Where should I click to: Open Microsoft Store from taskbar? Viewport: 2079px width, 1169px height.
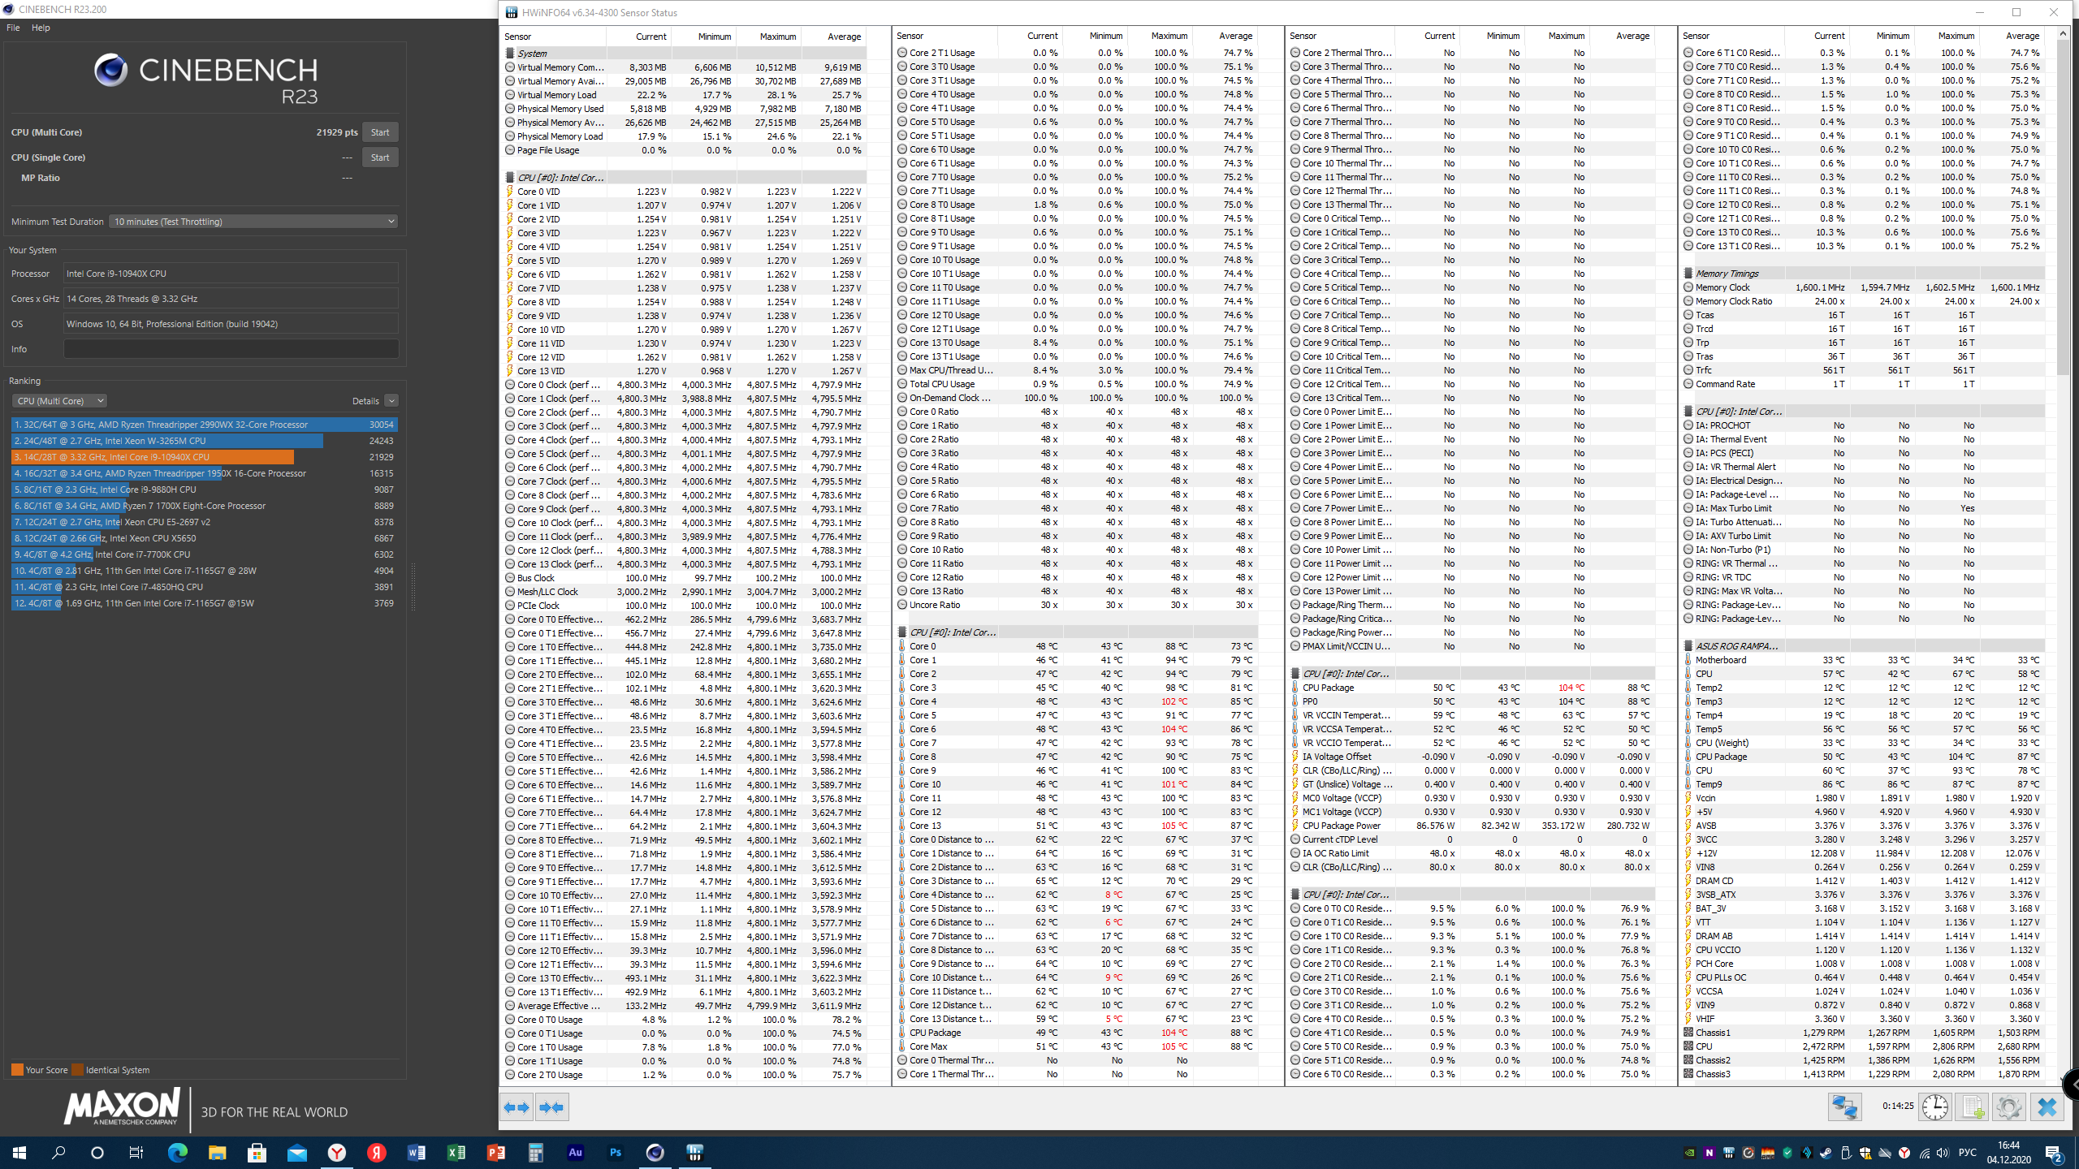[x=257, y=1153]
